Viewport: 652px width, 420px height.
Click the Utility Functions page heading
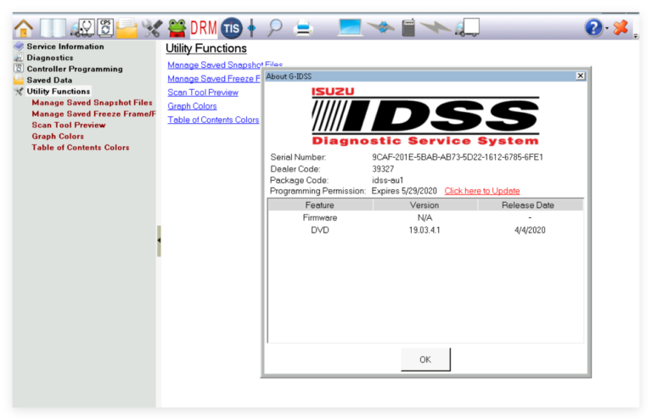206,48
